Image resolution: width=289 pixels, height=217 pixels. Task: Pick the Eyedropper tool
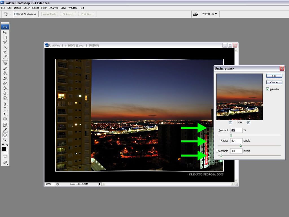(x=5, y=130)
